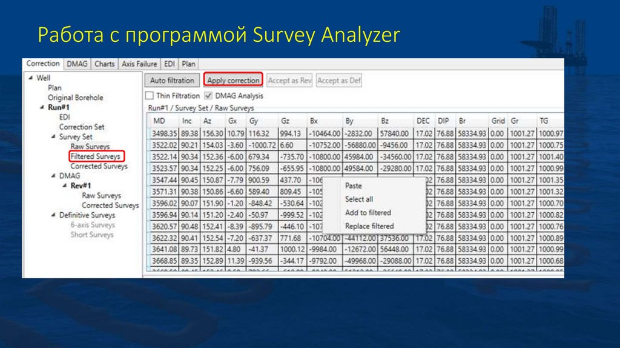Viewport: 620px width, 348px height.
Task: Toggle the DMAG Analysis checkbox
Action: point(208,96)
